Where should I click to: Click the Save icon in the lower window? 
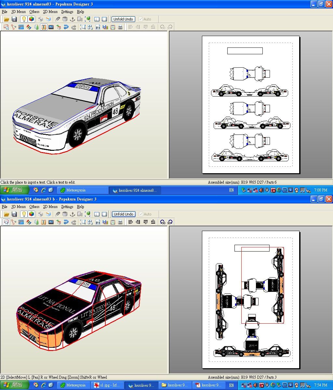[x=14, y=214]
